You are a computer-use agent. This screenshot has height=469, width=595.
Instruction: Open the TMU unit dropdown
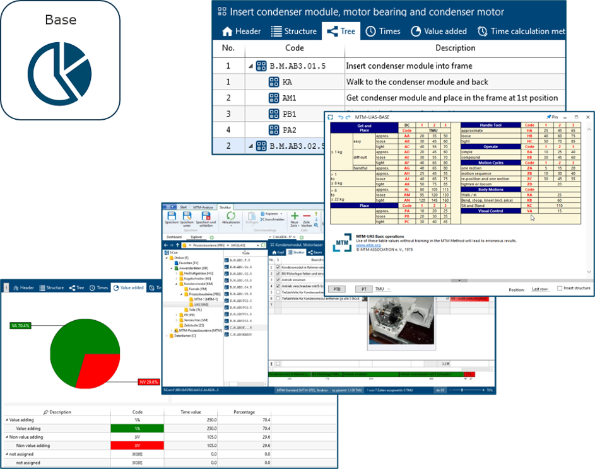click(x=383, y=289)
